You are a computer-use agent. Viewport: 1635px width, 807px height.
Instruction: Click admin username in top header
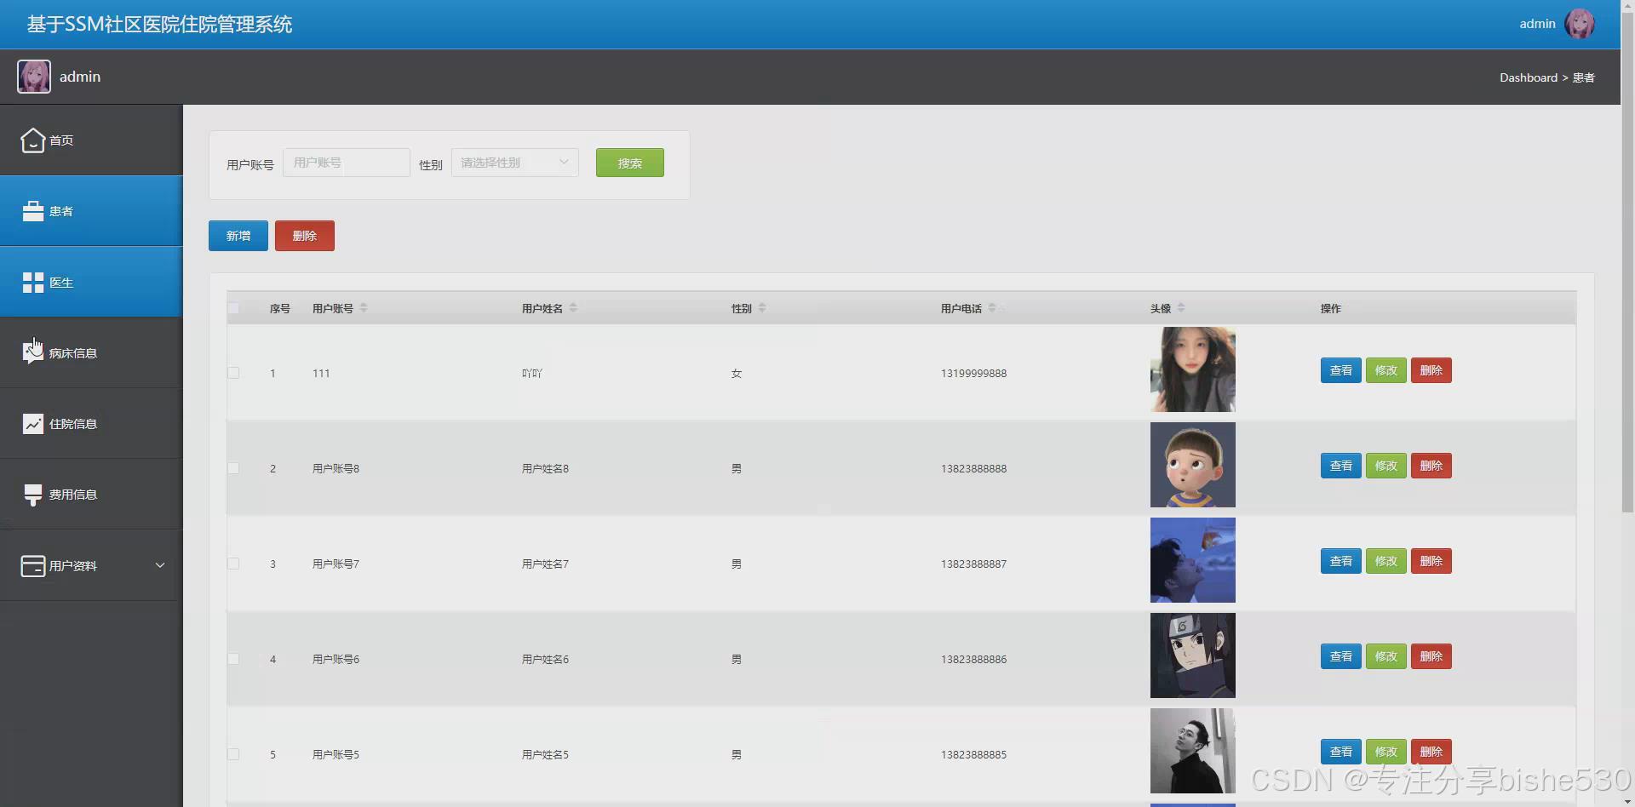point(1537,24)
